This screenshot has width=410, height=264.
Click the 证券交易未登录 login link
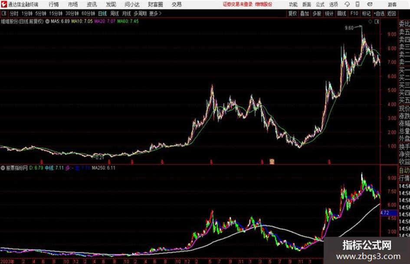tap(238, 4)
